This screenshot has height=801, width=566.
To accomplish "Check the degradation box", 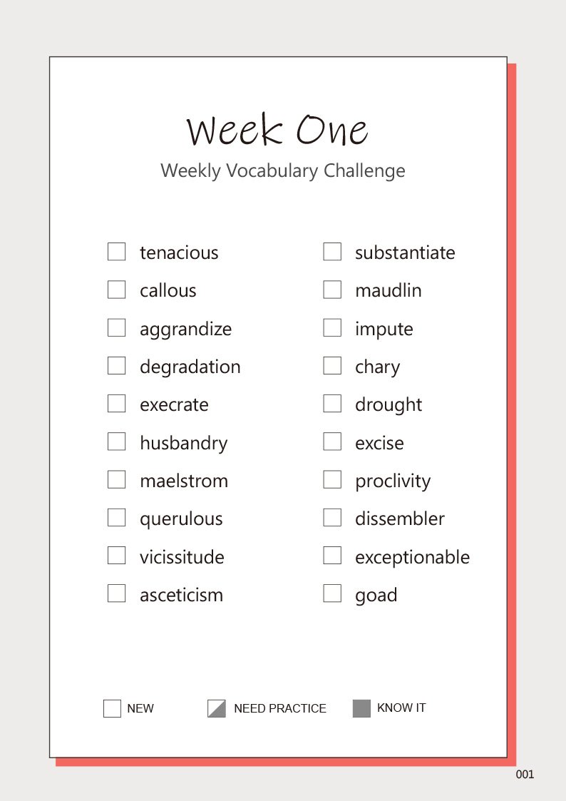I will (x=117, y=366).
